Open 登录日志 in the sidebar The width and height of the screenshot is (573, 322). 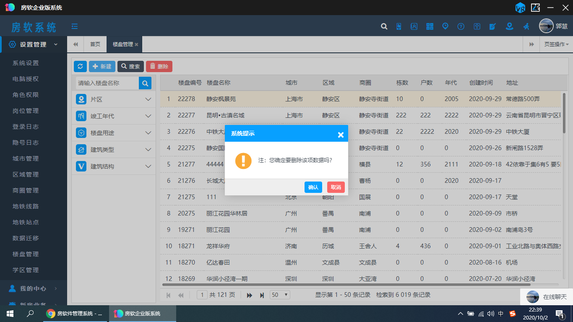pos(26,127)
